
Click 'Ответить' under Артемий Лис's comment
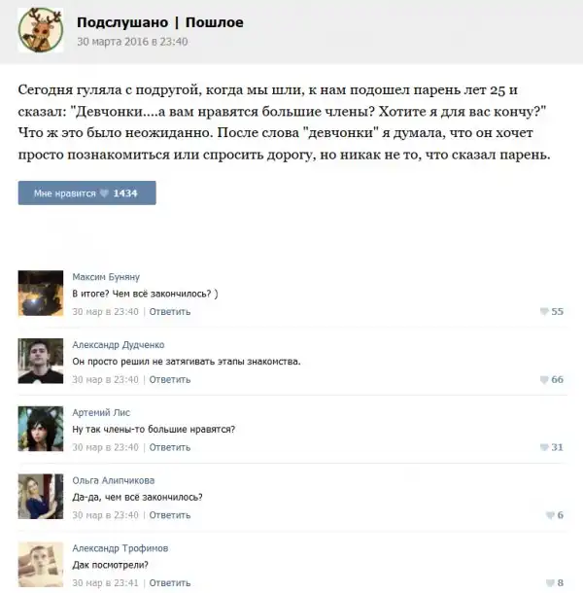(x=170, y=447)
